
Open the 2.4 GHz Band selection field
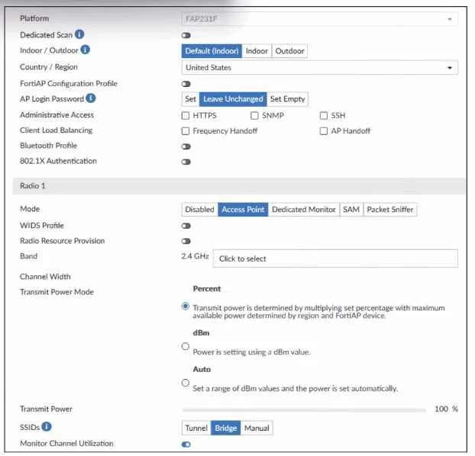click(x=336, y=259)
